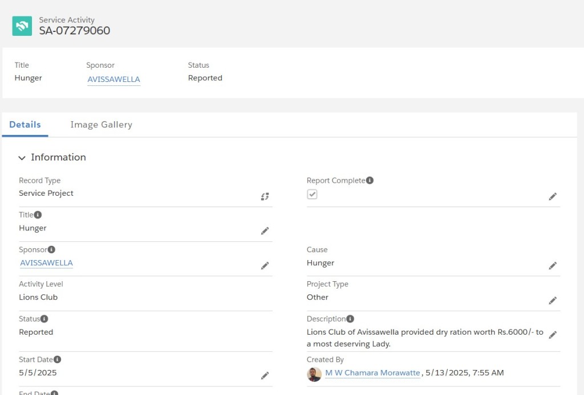Screen dimensions: 584x395
Task: Edit the Description pencil icon
Action: 553,335
